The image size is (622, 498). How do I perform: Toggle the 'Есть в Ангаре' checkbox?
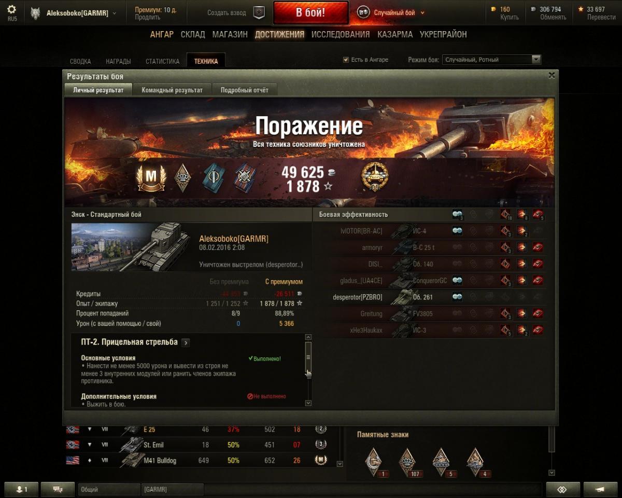346,60
